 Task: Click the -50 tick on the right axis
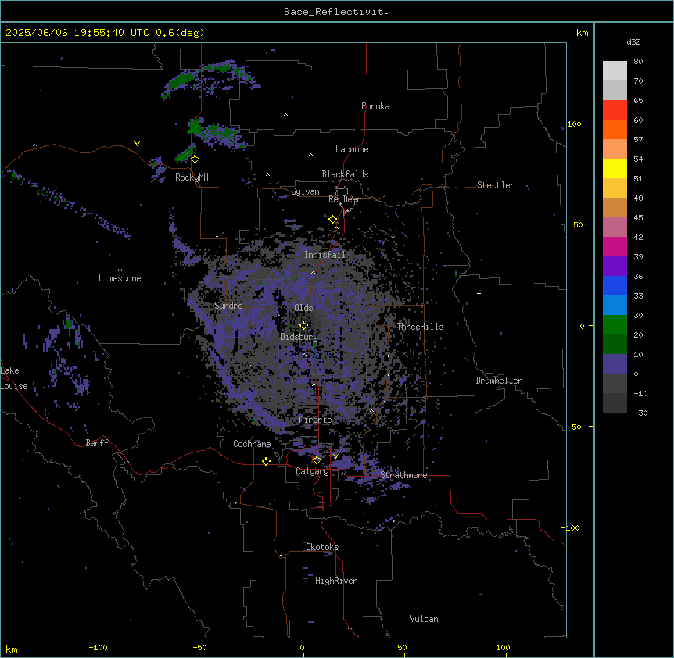(574, 427)
